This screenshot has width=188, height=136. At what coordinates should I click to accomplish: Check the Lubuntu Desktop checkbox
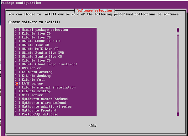(x=17, y=91)
